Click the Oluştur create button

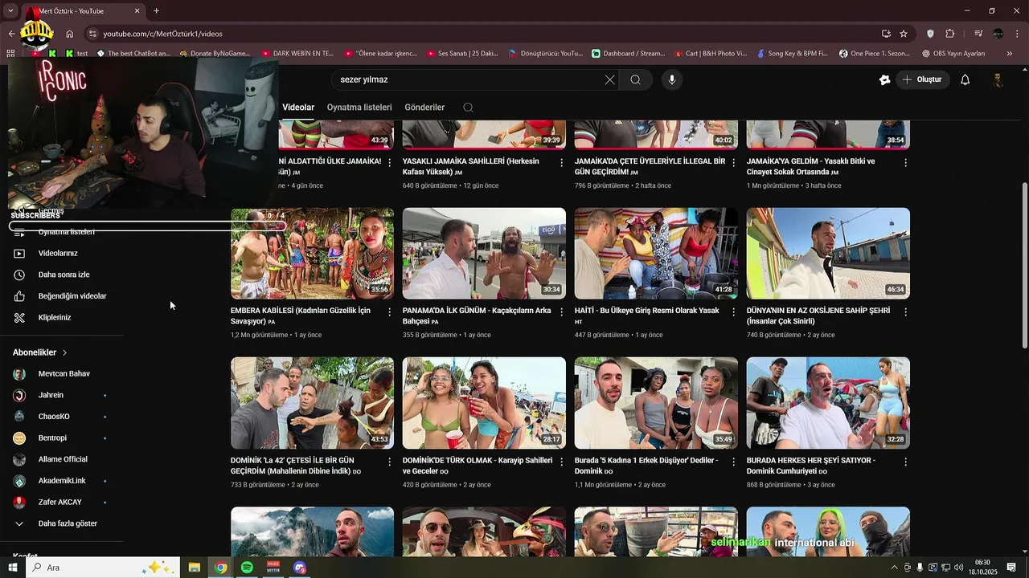point(923,79)
